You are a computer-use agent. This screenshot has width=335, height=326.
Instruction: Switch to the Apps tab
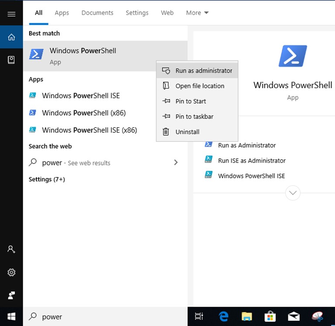tap(62, 13)
